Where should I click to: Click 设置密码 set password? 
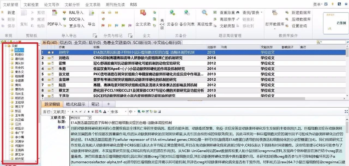tap(296, 26)
